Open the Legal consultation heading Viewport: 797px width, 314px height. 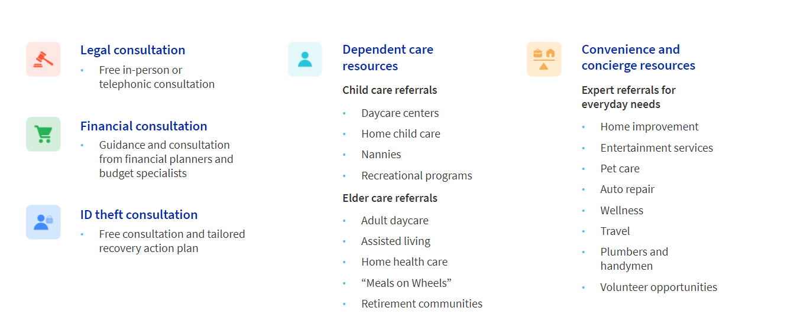point(132,50)
